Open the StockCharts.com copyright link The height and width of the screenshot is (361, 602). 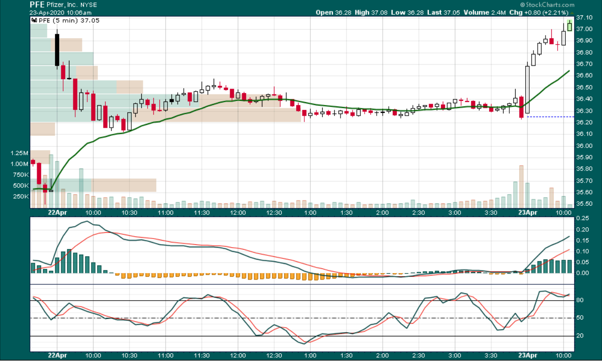[547, 5]
